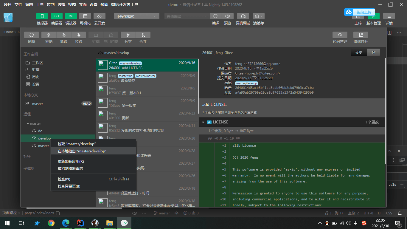407x229 pixels.
Task: Choose Inspect from context menu
Action: click(93, 179)
